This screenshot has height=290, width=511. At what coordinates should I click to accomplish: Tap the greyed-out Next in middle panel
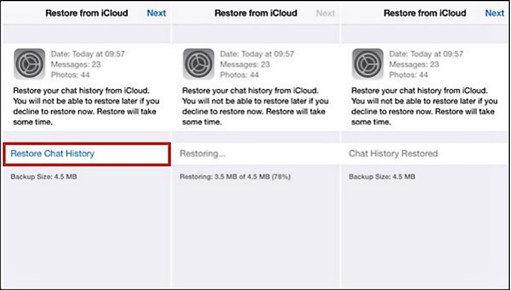coord(326,13)
